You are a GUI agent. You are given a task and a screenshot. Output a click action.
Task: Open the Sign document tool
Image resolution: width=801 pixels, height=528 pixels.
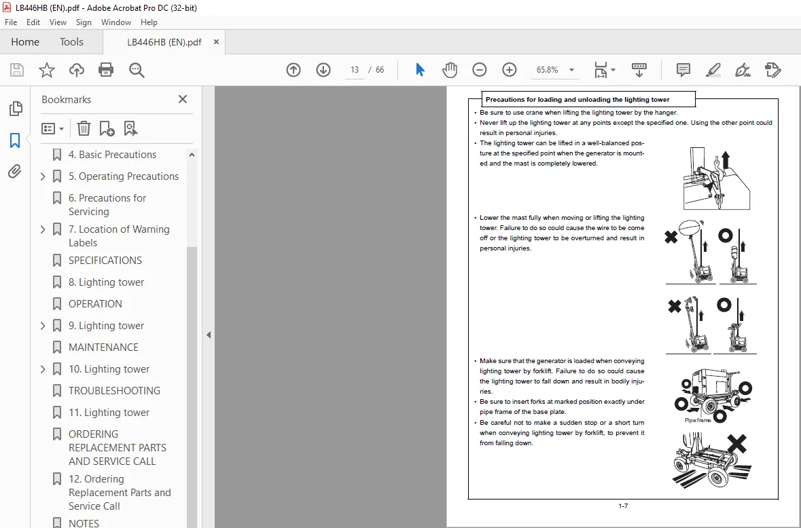tap(743, 70)
